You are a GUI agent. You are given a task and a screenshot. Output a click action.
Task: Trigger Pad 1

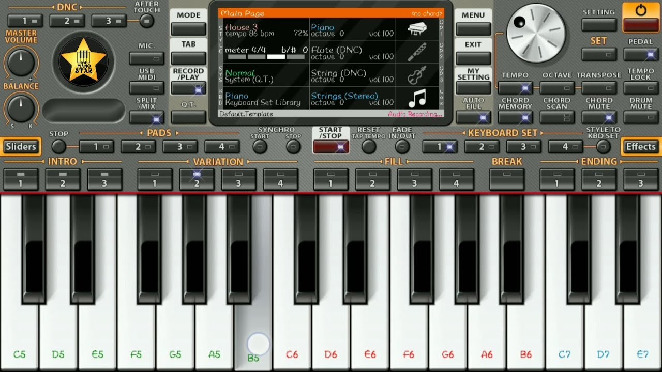(x=96, y=147)
